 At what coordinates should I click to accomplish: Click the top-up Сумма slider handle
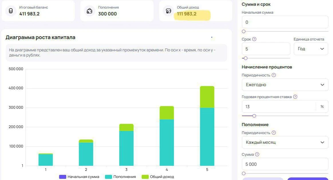244,173
